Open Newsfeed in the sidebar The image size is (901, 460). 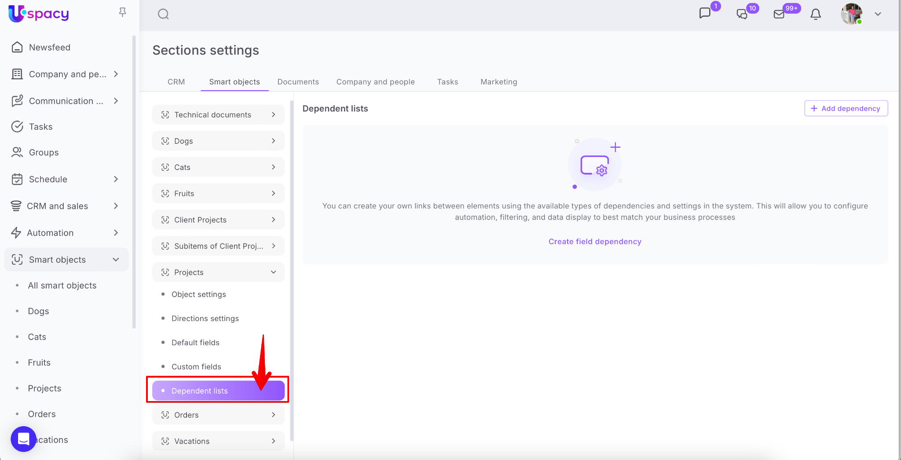pyautogui.click(x=49, y=47)
